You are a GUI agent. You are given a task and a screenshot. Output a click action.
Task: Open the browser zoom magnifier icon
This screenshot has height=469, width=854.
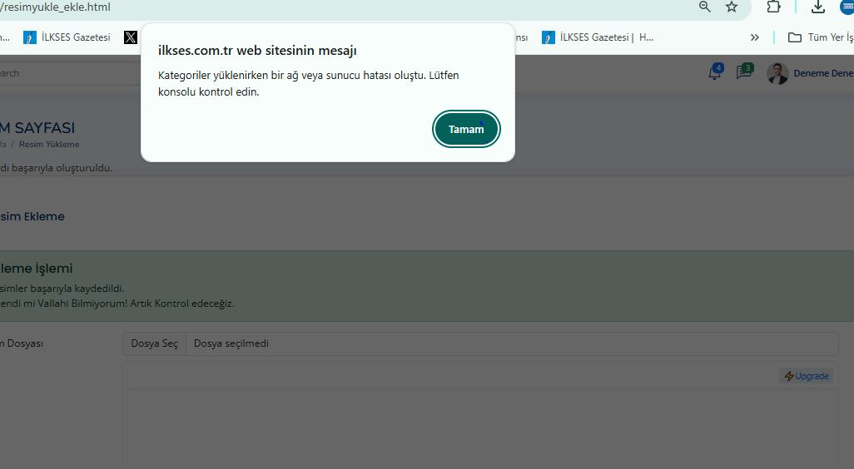[705, 7]
